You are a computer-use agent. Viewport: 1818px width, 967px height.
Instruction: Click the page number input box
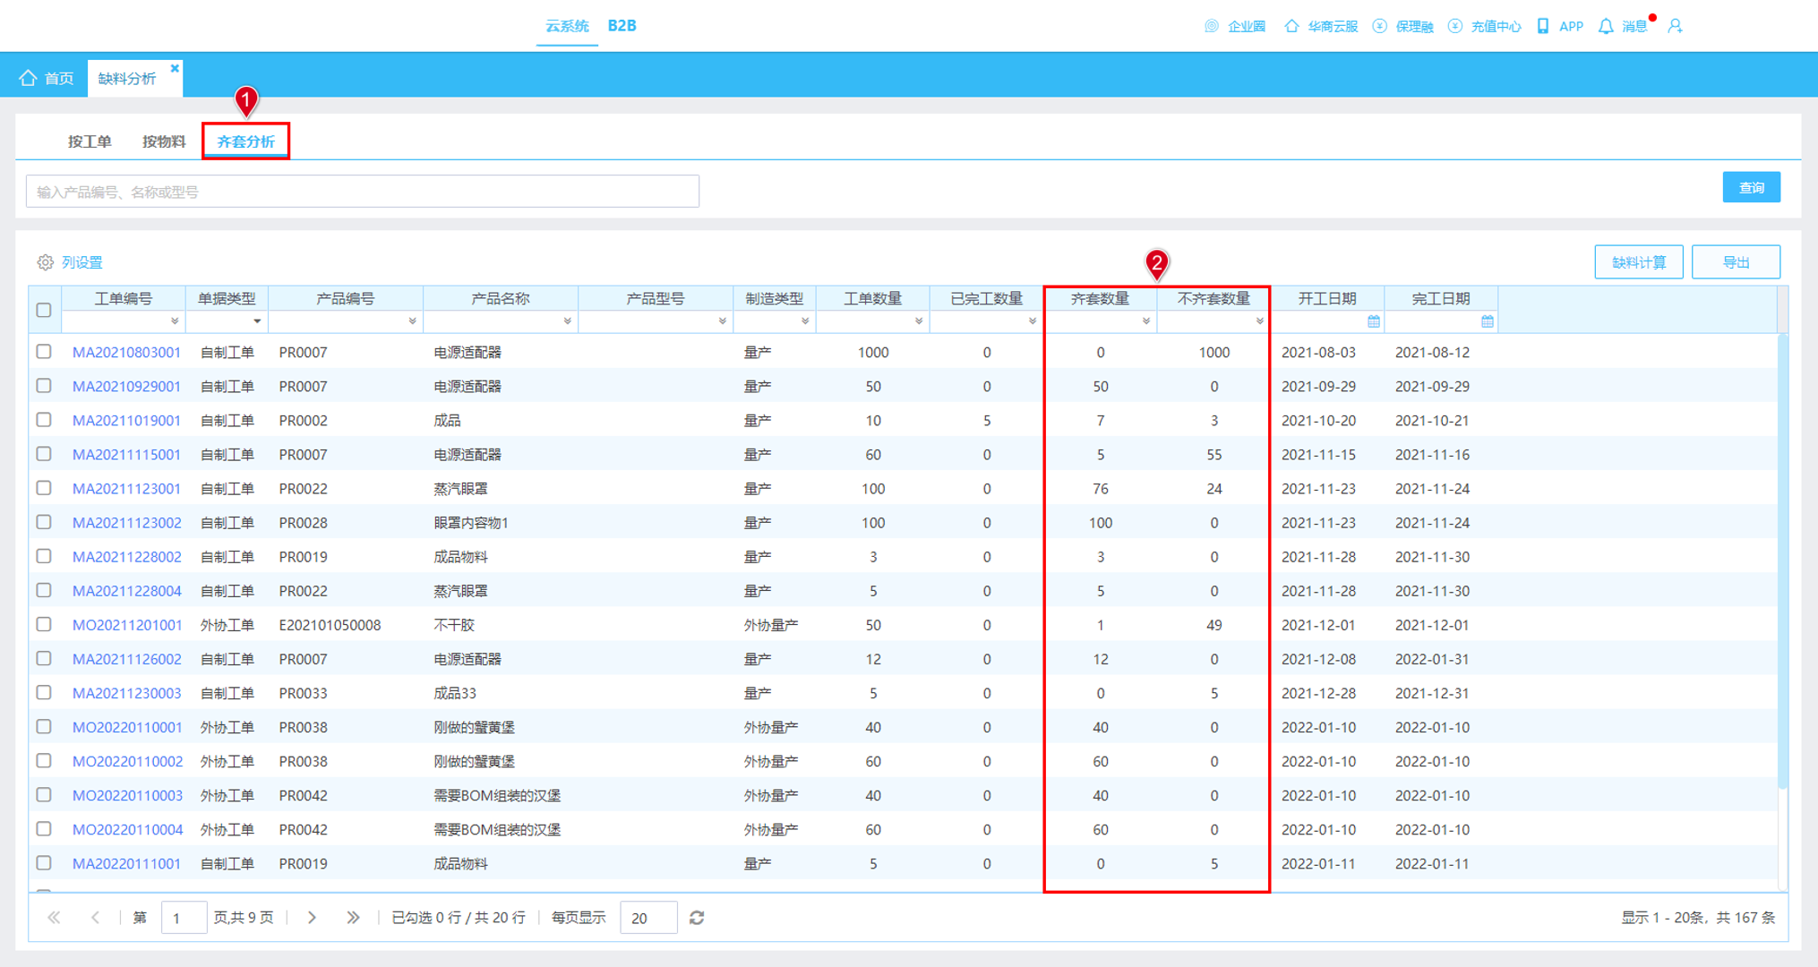pos(184,918)
